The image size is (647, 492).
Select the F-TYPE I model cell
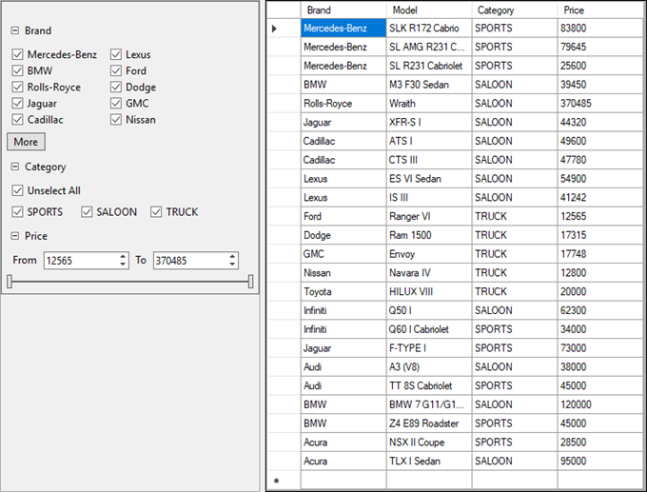tap(429, 348)
